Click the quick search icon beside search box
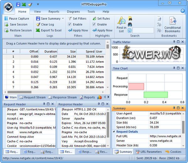 (x=130, y=30)
